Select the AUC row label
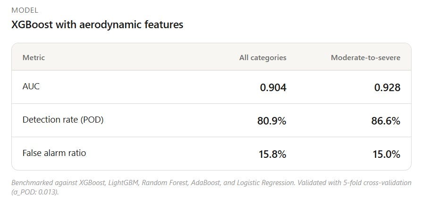 [x=31, y=86]
